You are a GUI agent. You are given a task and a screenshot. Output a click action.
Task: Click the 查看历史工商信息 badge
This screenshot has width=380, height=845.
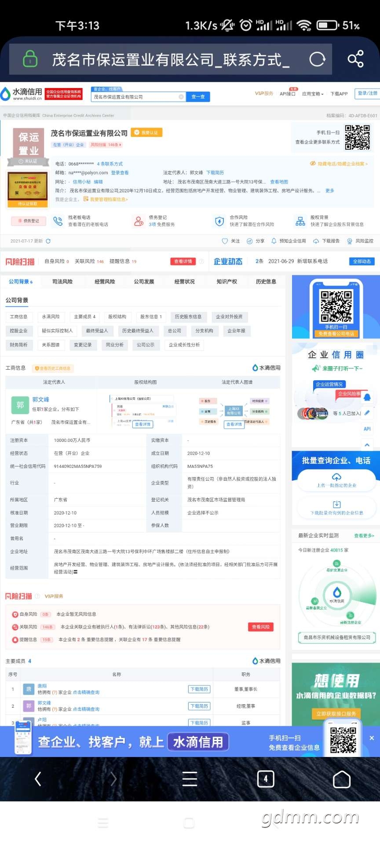pyautogui.click(x=52, y=368)
